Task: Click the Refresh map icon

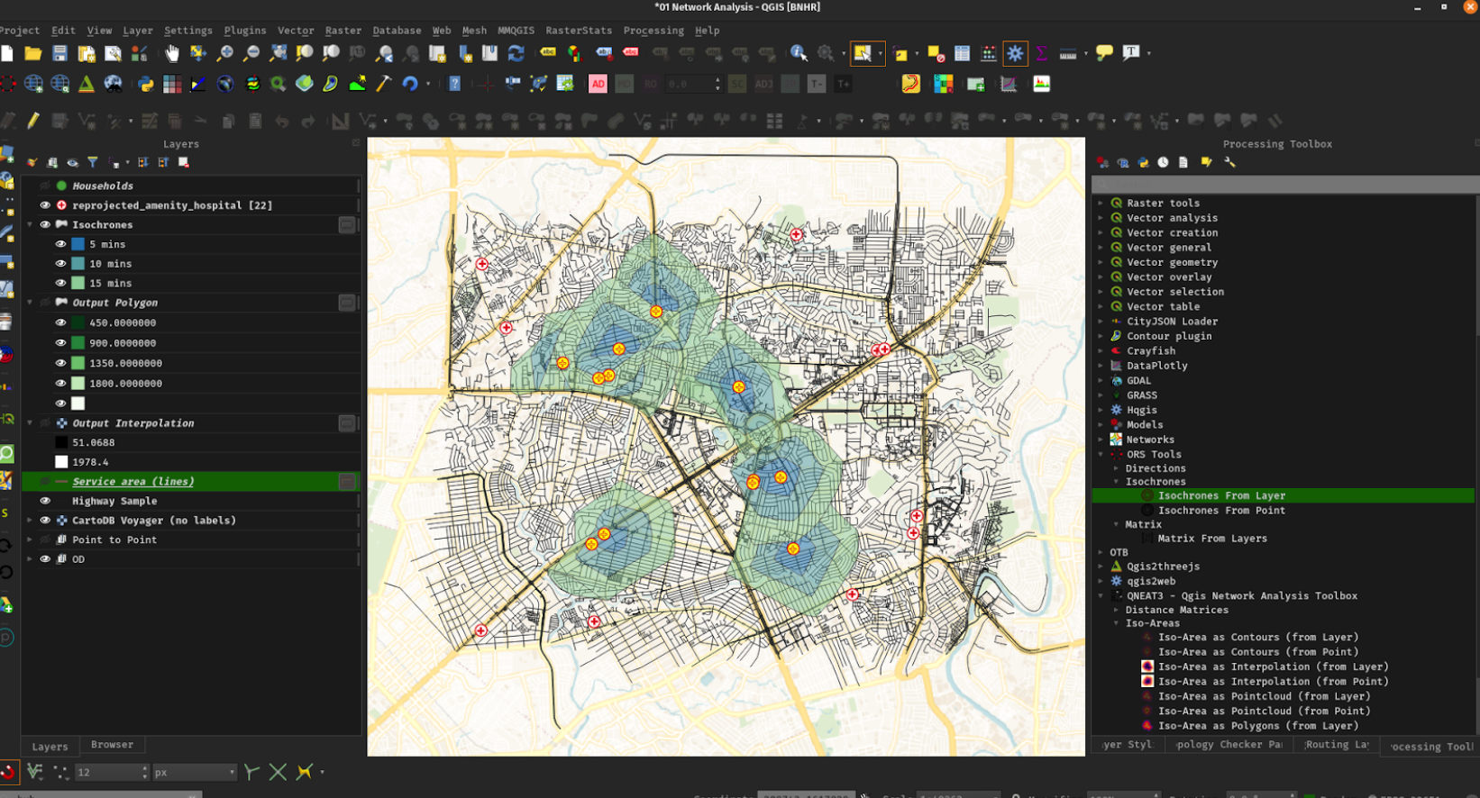Action: tap(516, 54)
